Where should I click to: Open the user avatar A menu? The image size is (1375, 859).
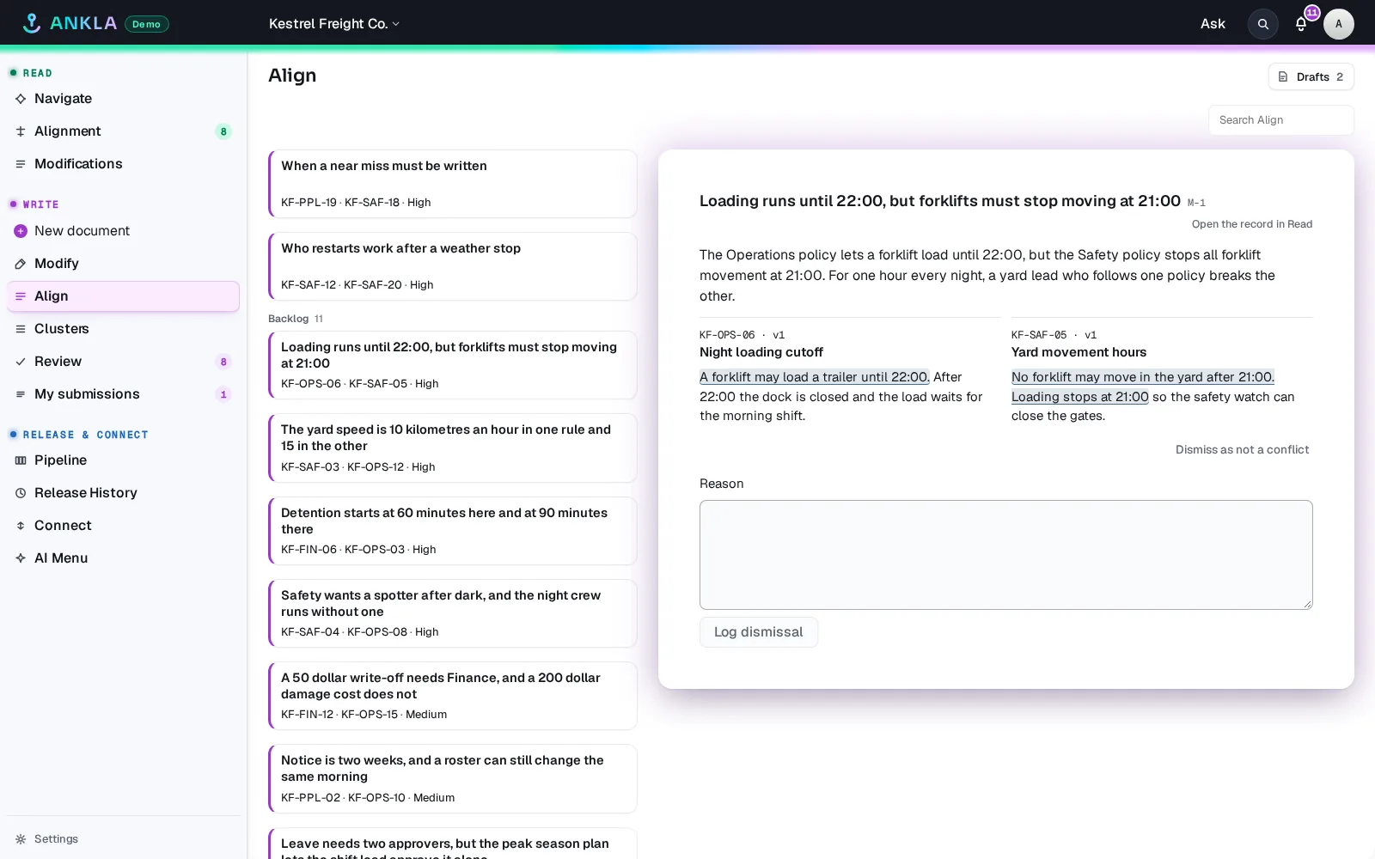tap(1339, 24)
